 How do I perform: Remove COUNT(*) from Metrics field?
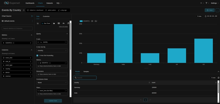tap(38, 63)
